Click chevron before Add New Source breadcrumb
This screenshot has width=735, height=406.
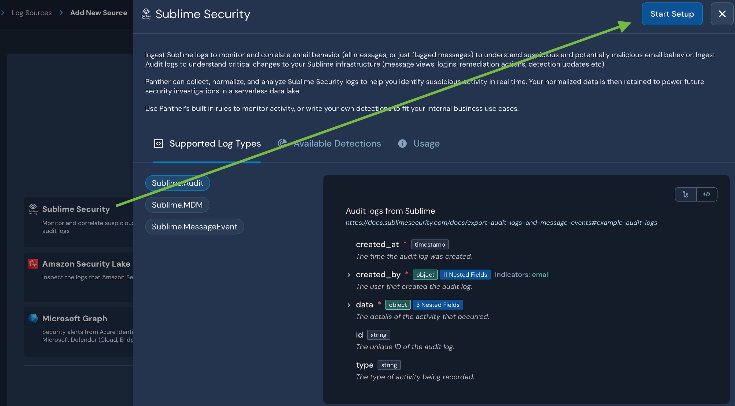coord(61,13)
